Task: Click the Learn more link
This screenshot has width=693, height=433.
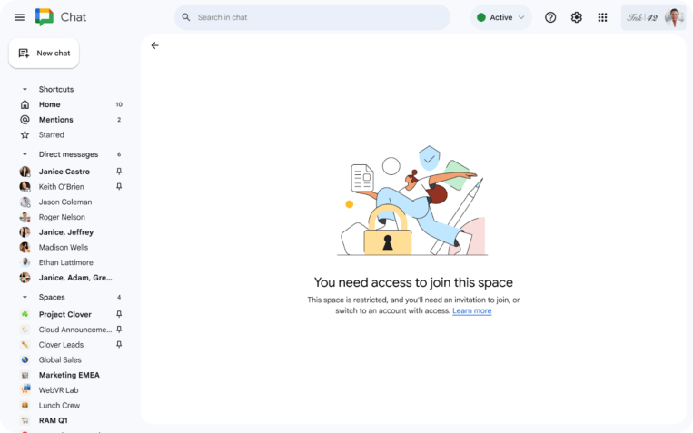Action: pos(471,310)
